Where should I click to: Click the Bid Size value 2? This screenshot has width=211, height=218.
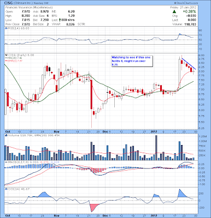tap(48, 24)
